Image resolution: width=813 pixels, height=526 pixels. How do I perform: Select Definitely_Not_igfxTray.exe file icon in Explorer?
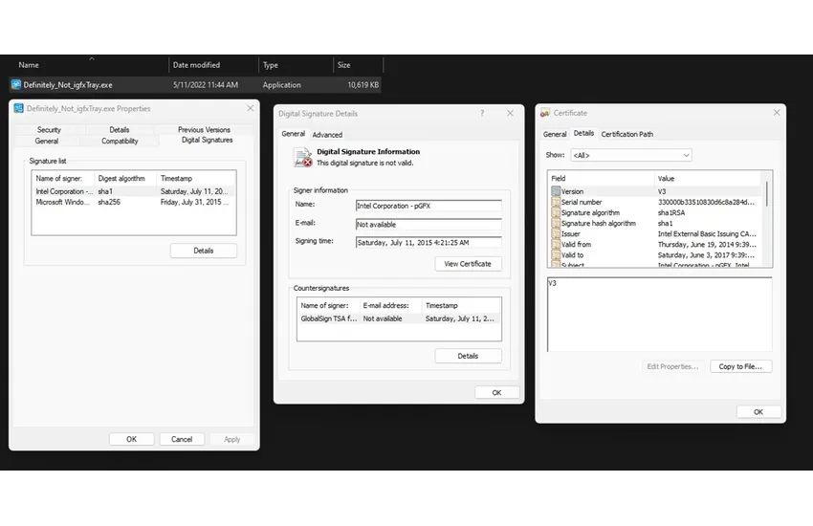click(x=16, y=84)
